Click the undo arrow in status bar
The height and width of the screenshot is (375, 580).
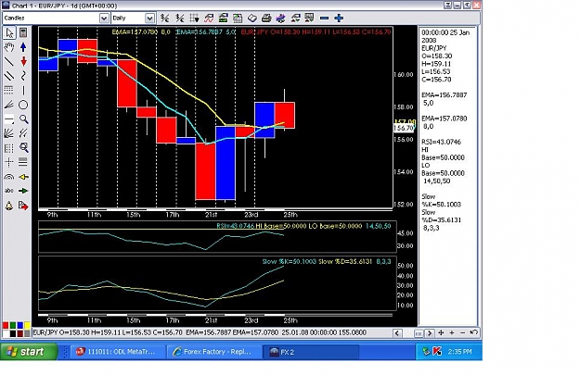click(x=473, y=332)
